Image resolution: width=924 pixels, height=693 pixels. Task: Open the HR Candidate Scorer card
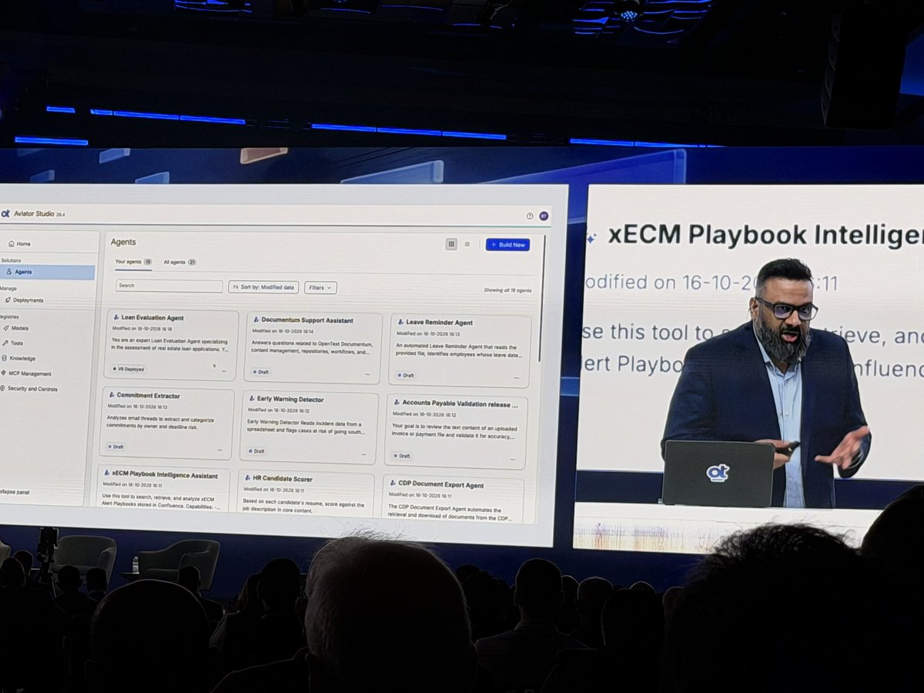click(306, 494)
